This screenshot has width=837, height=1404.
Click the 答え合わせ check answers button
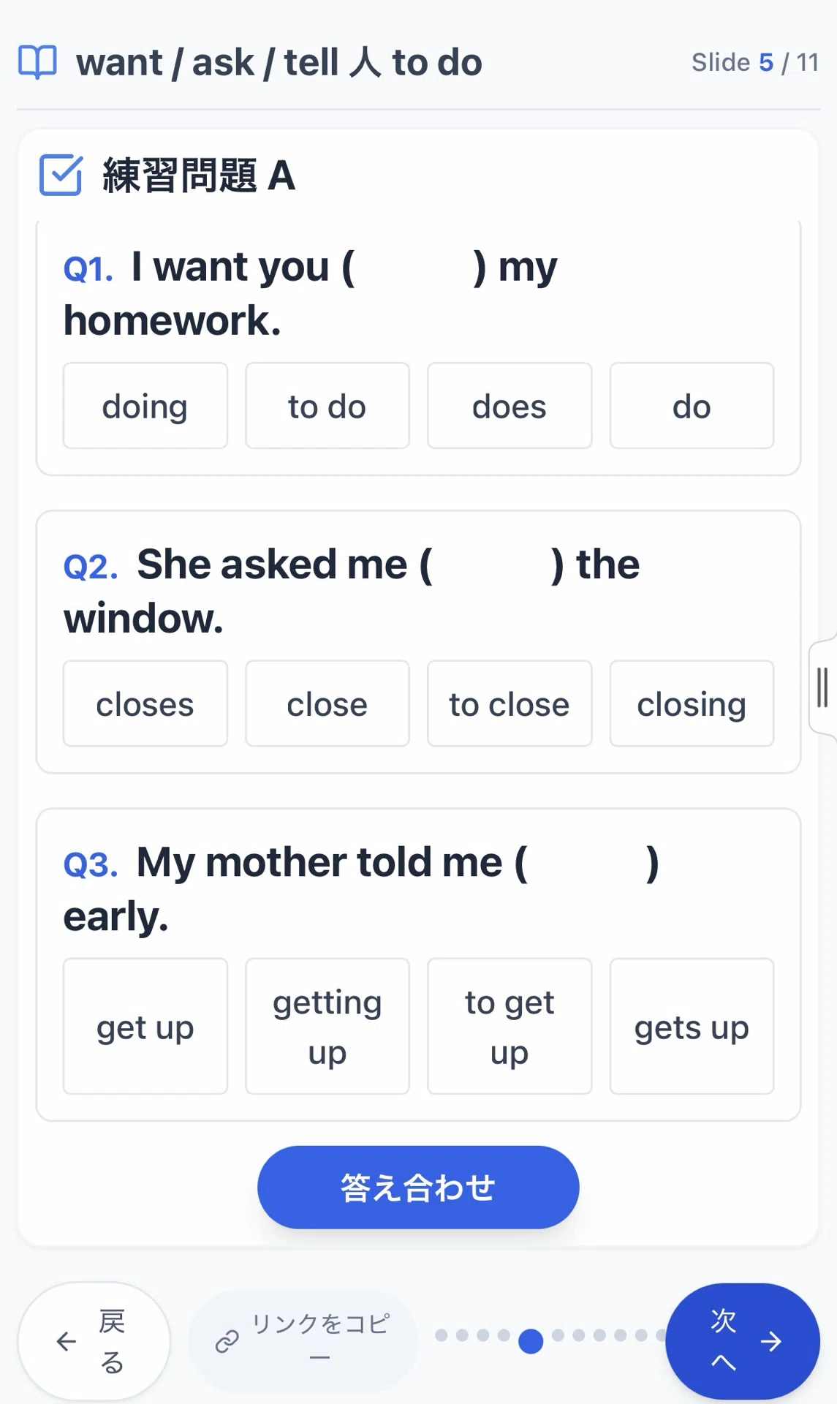coord(418,1188)
